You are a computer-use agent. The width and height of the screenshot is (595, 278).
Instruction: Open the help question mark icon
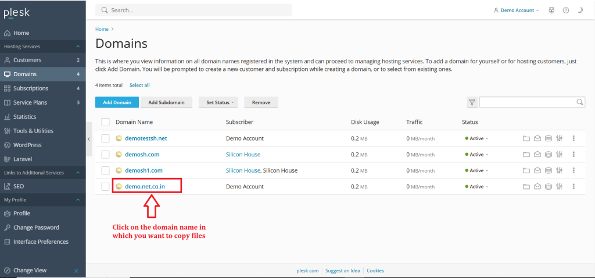pyautogui.click(x=566, y=10)
